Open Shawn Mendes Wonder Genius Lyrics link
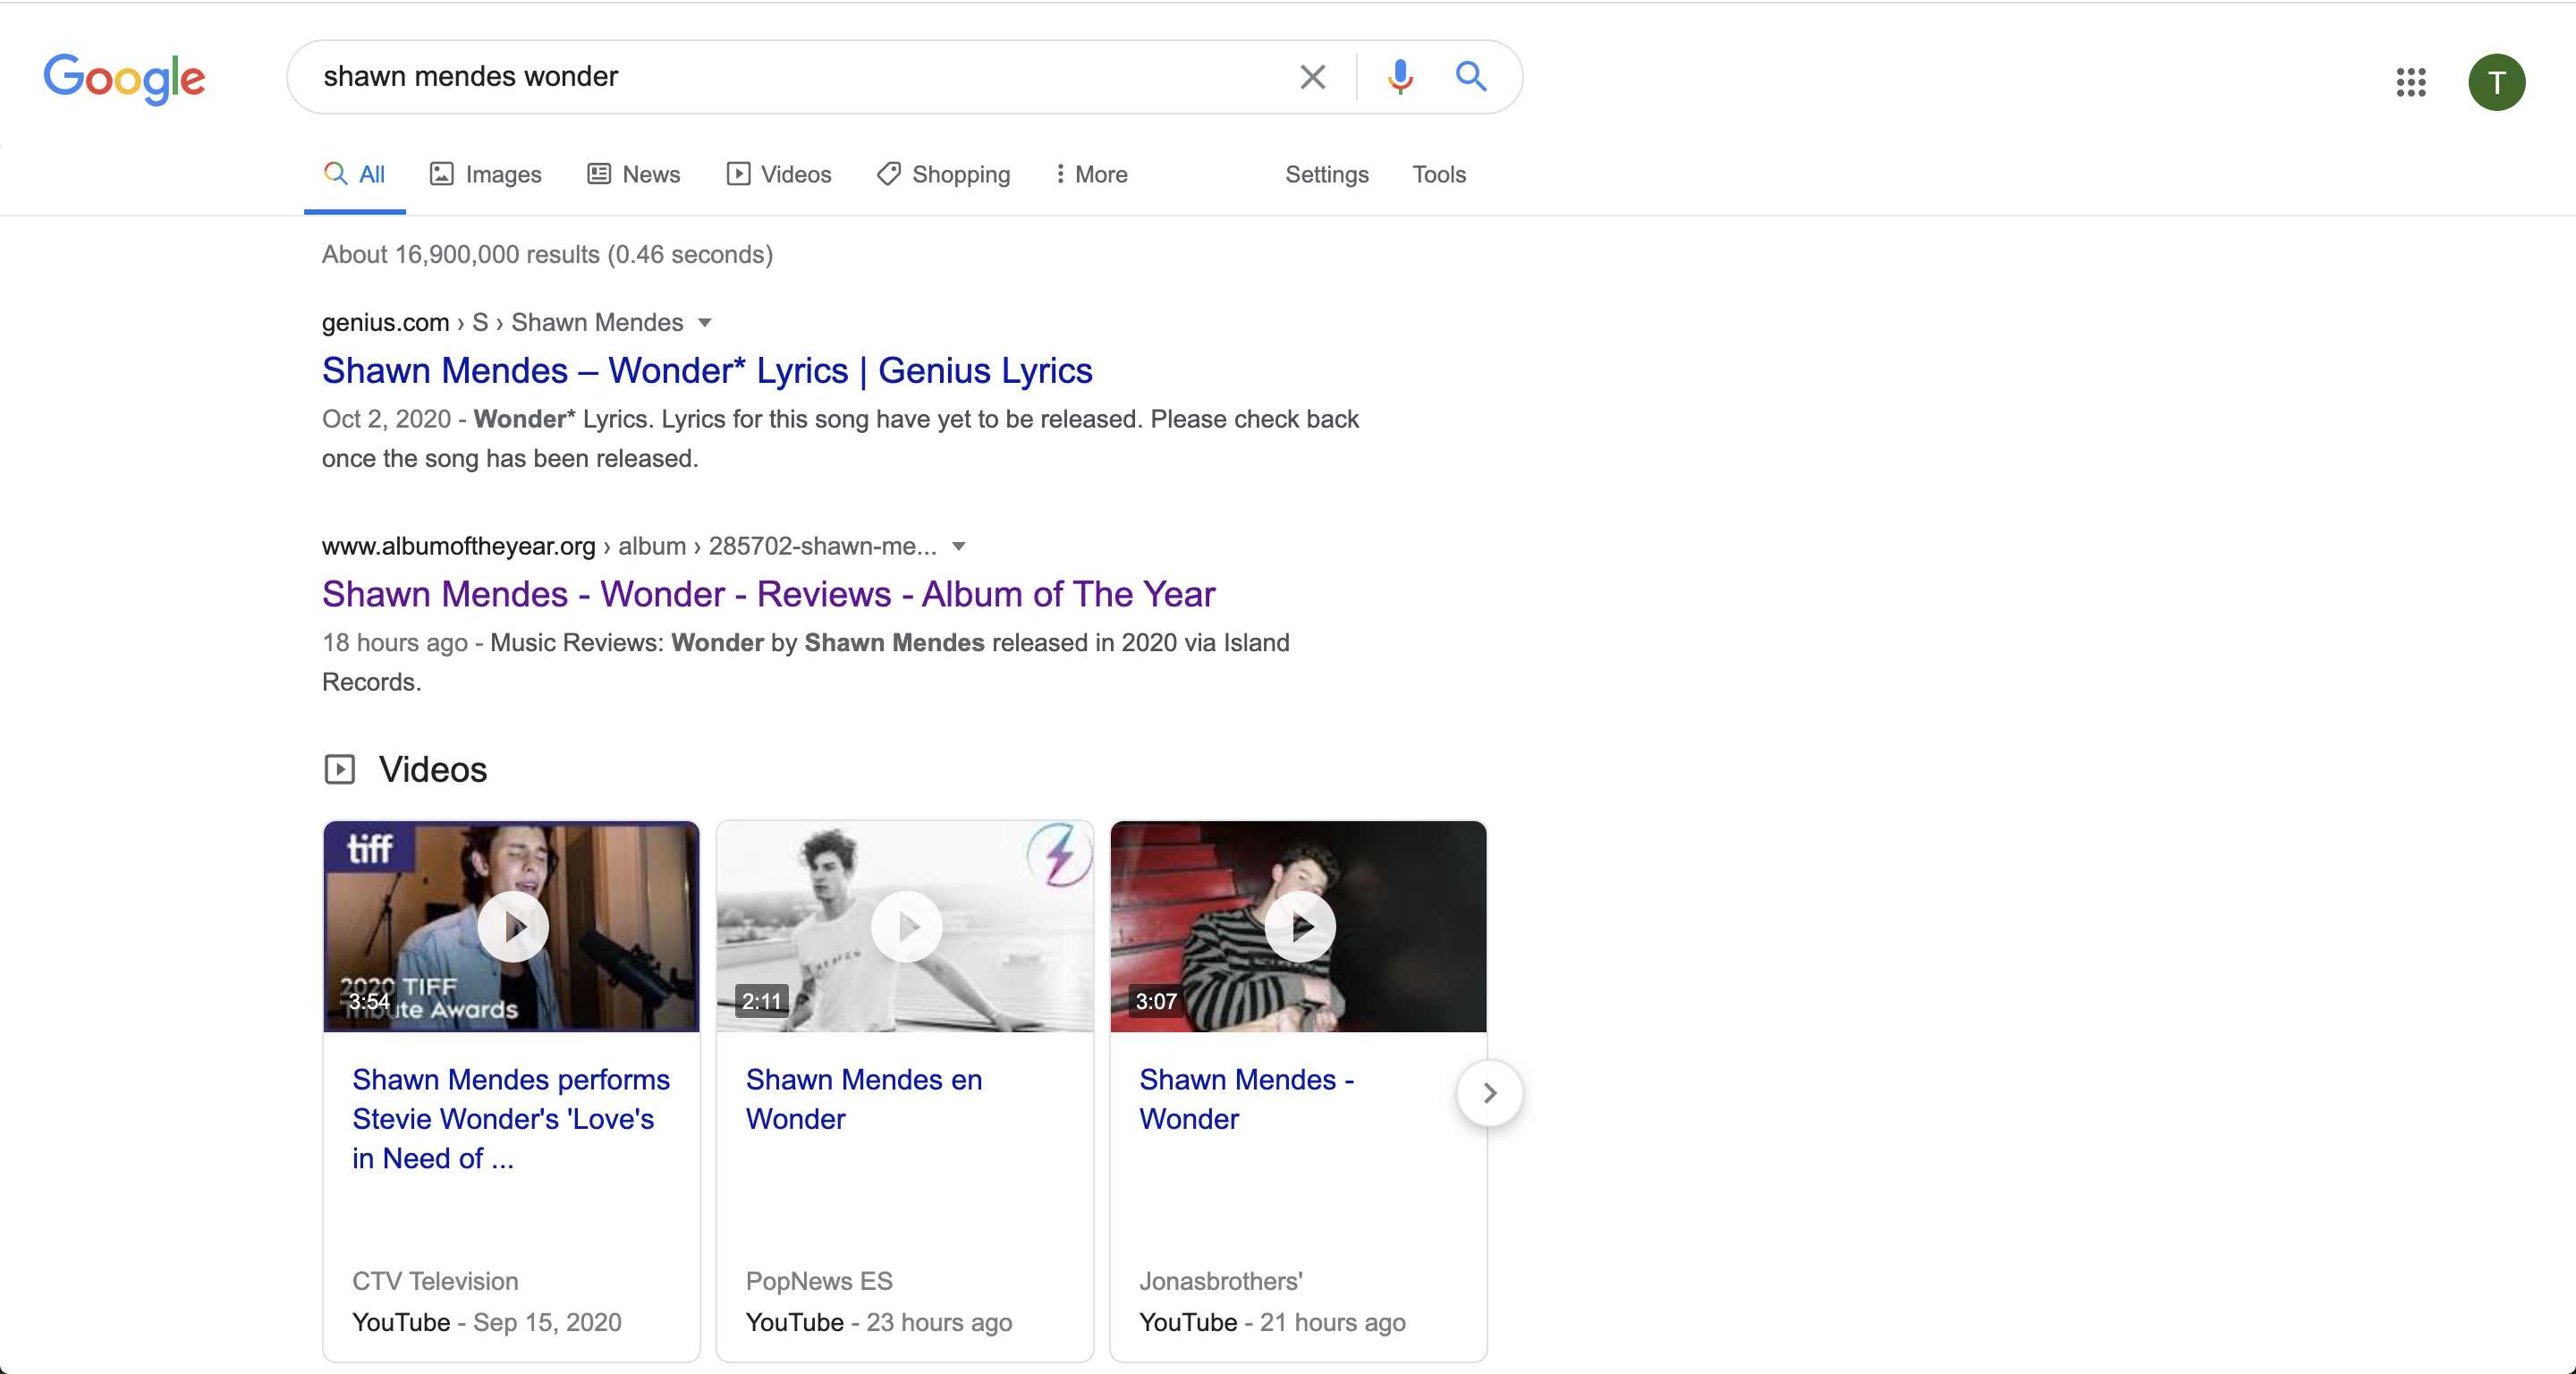 click(707, 370)
